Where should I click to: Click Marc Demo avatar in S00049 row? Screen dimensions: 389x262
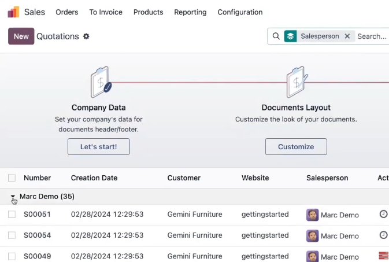(x=312, y=257)
